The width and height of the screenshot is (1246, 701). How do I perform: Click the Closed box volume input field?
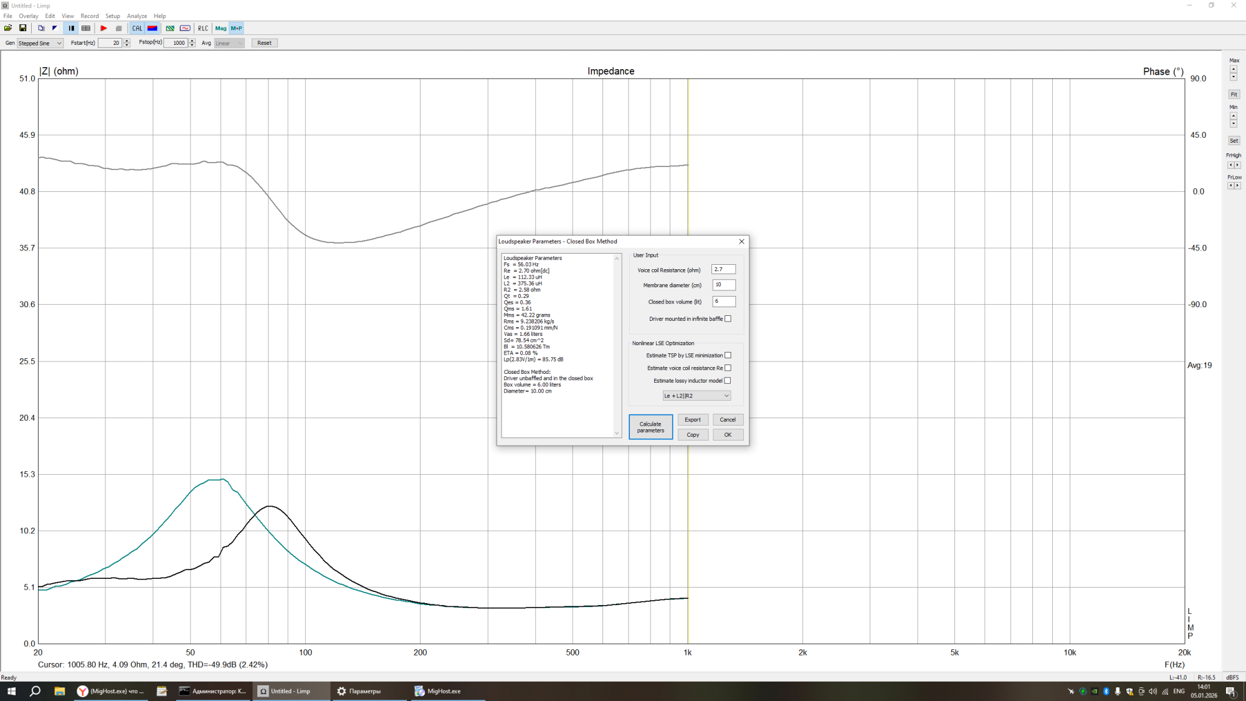pyautogui.click(x=724, y=302)
